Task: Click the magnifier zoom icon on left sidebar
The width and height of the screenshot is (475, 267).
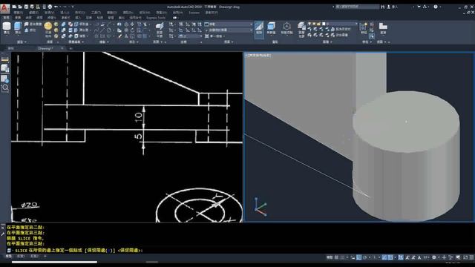Action: (x=5, y=88)
